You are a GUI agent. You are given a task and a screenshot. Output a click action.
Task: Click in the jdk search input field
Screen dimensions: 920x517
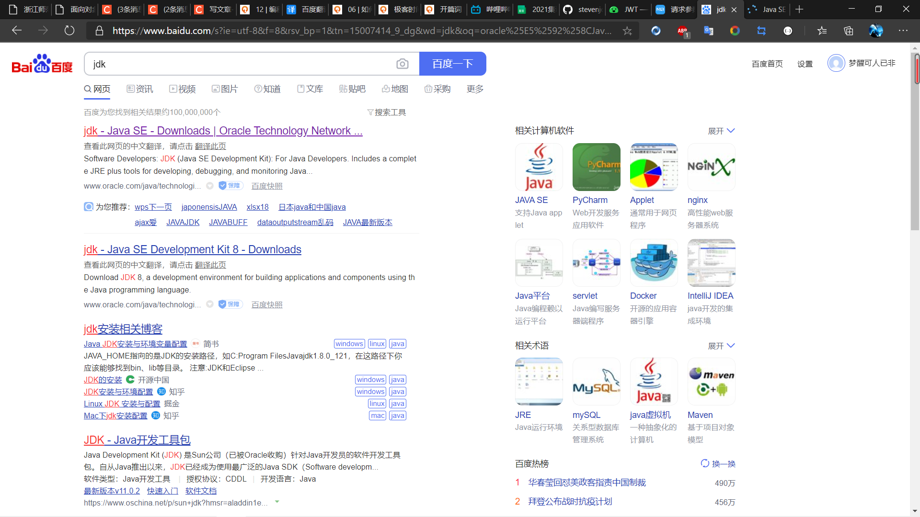(x=240, y=64)
